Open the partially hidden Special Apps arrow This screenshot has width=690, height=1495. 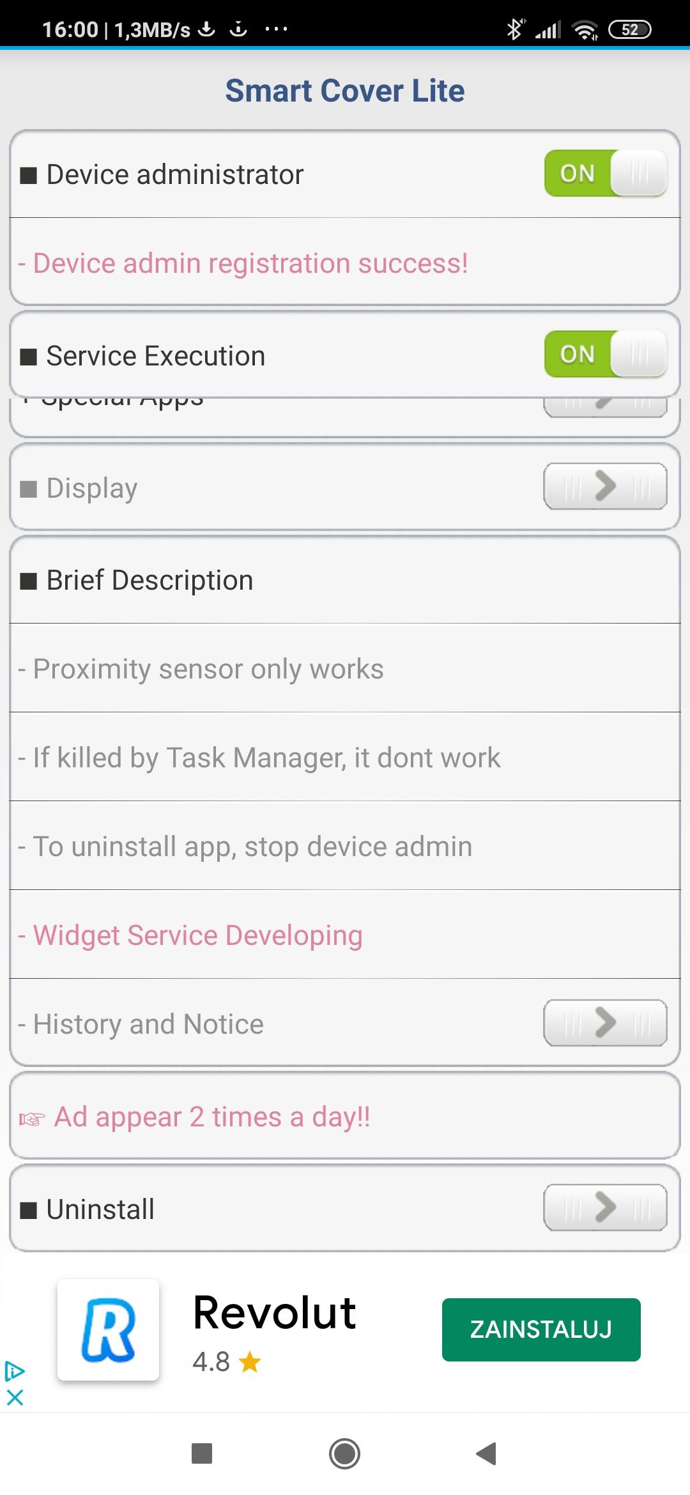605,406
